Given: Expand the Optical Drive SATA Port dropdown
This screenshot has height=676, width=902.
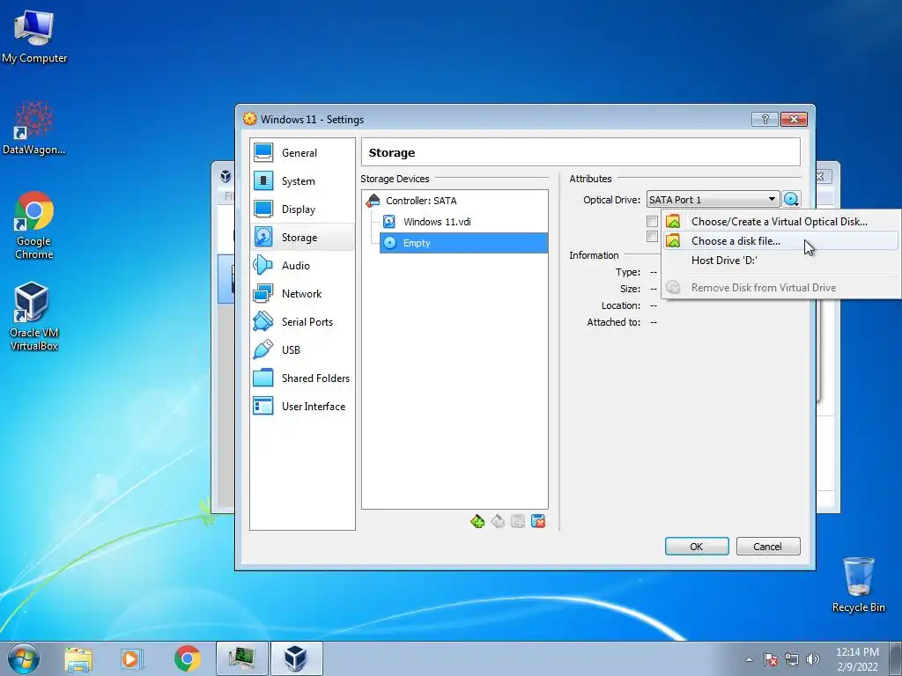Looking at the screenshot, I should point(713,200).
